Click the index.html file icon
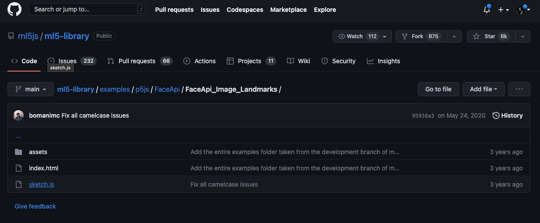Screen dimensions: 540x223 18,168
